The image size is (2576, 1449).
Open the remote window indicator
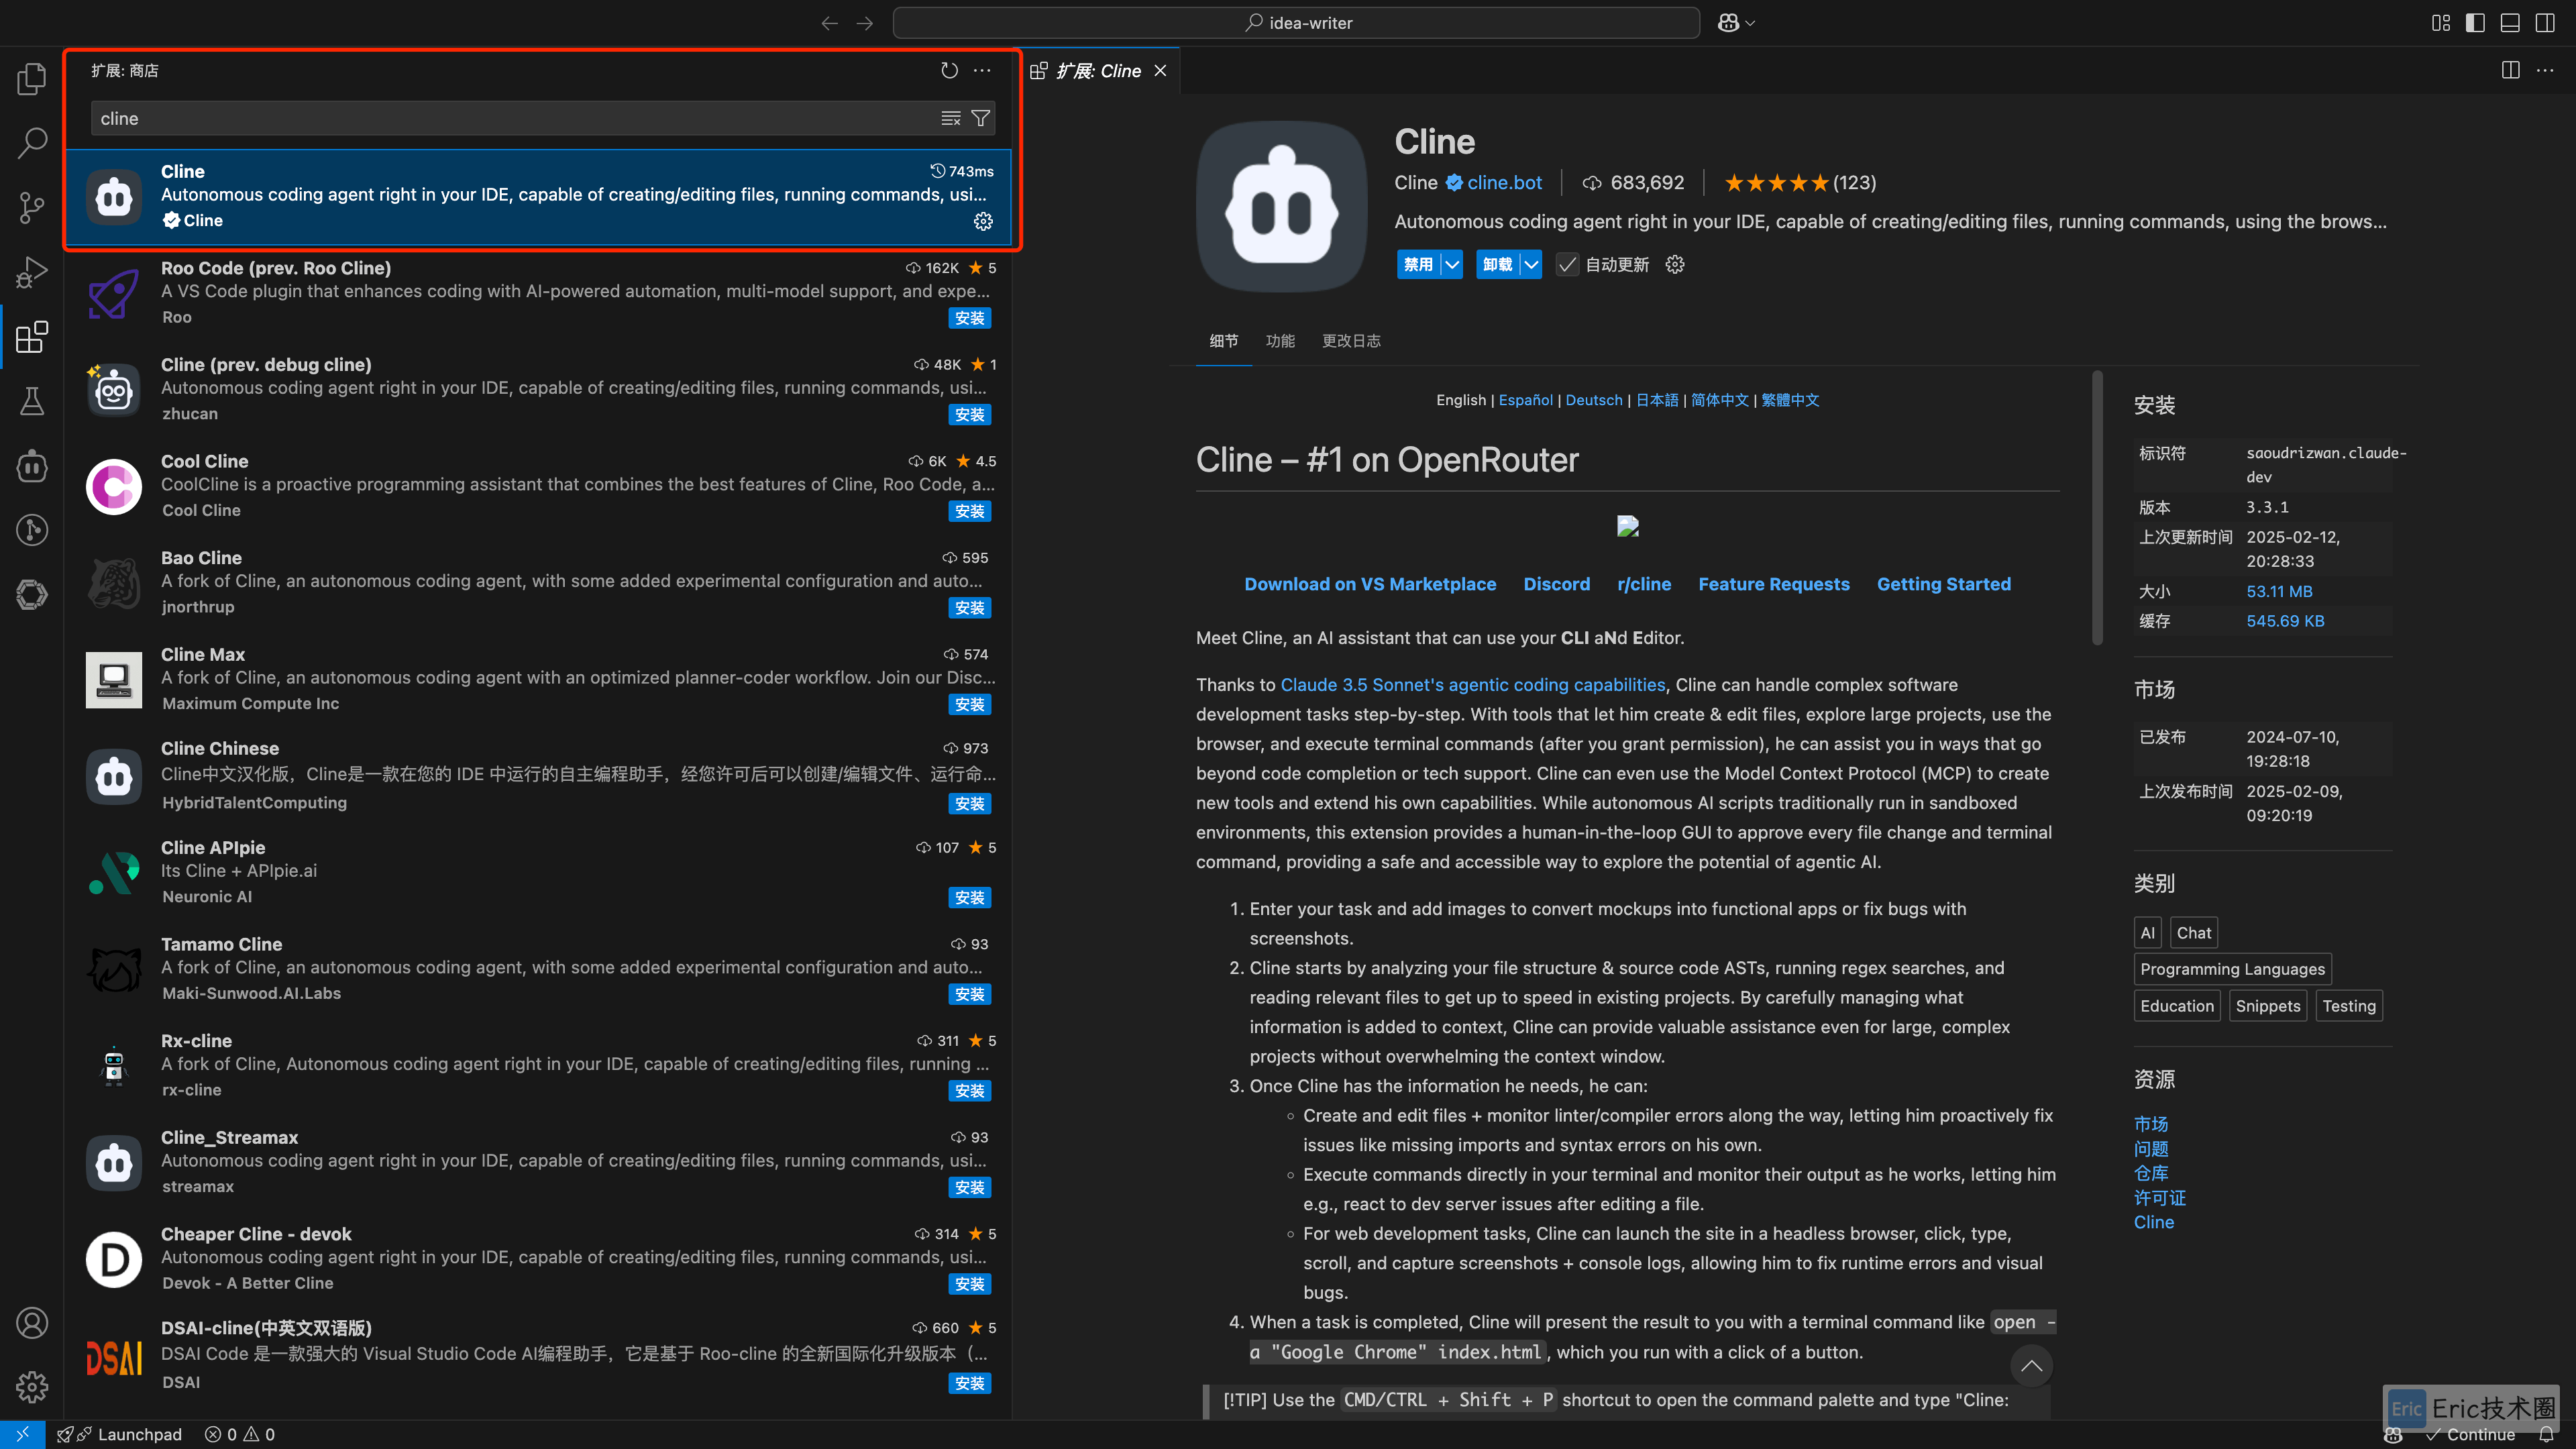pyautogui.click(x=22, y=1434)
